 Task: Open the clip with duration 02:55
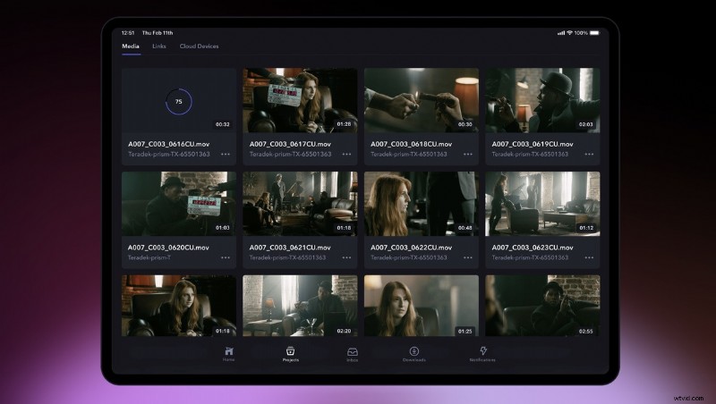point(542,306)
